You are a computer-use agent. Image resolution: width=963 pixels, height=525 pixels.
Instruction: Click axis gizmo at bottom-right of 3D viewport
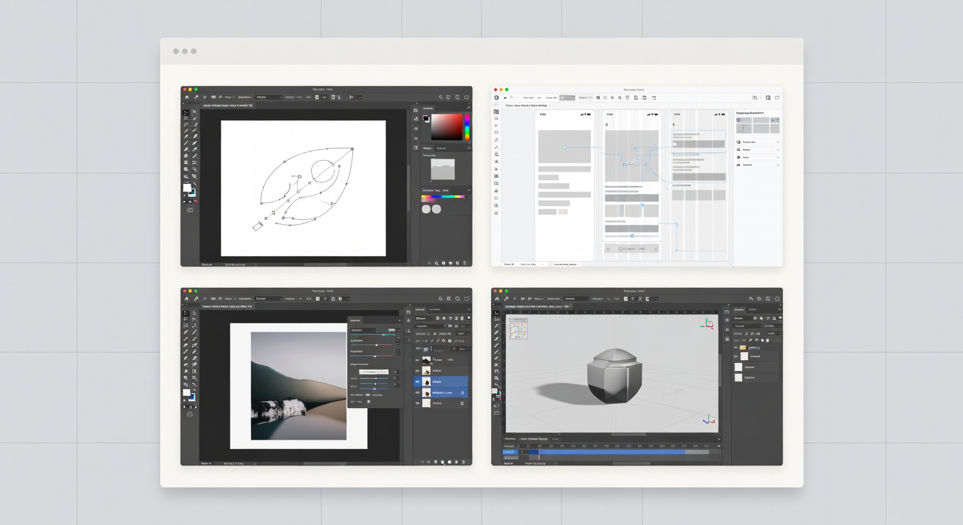(x=709, y=419)
